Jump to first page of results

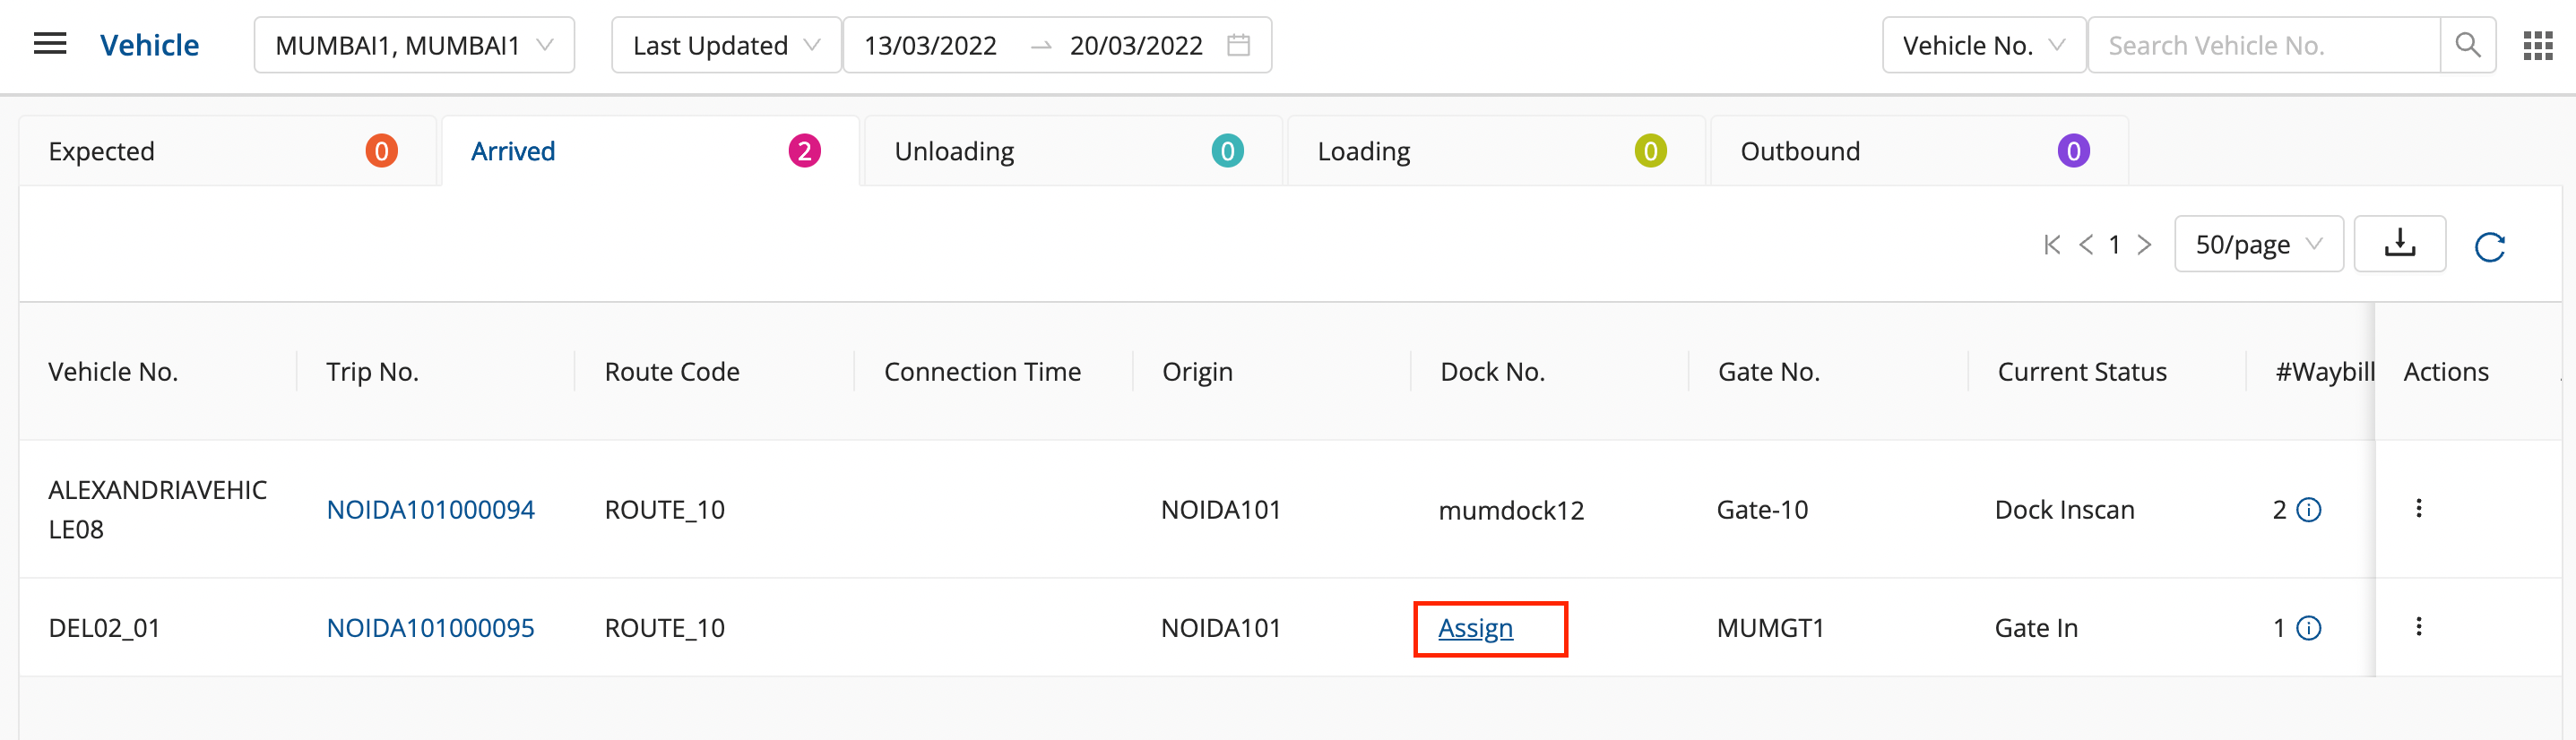tap(2052, 245)
